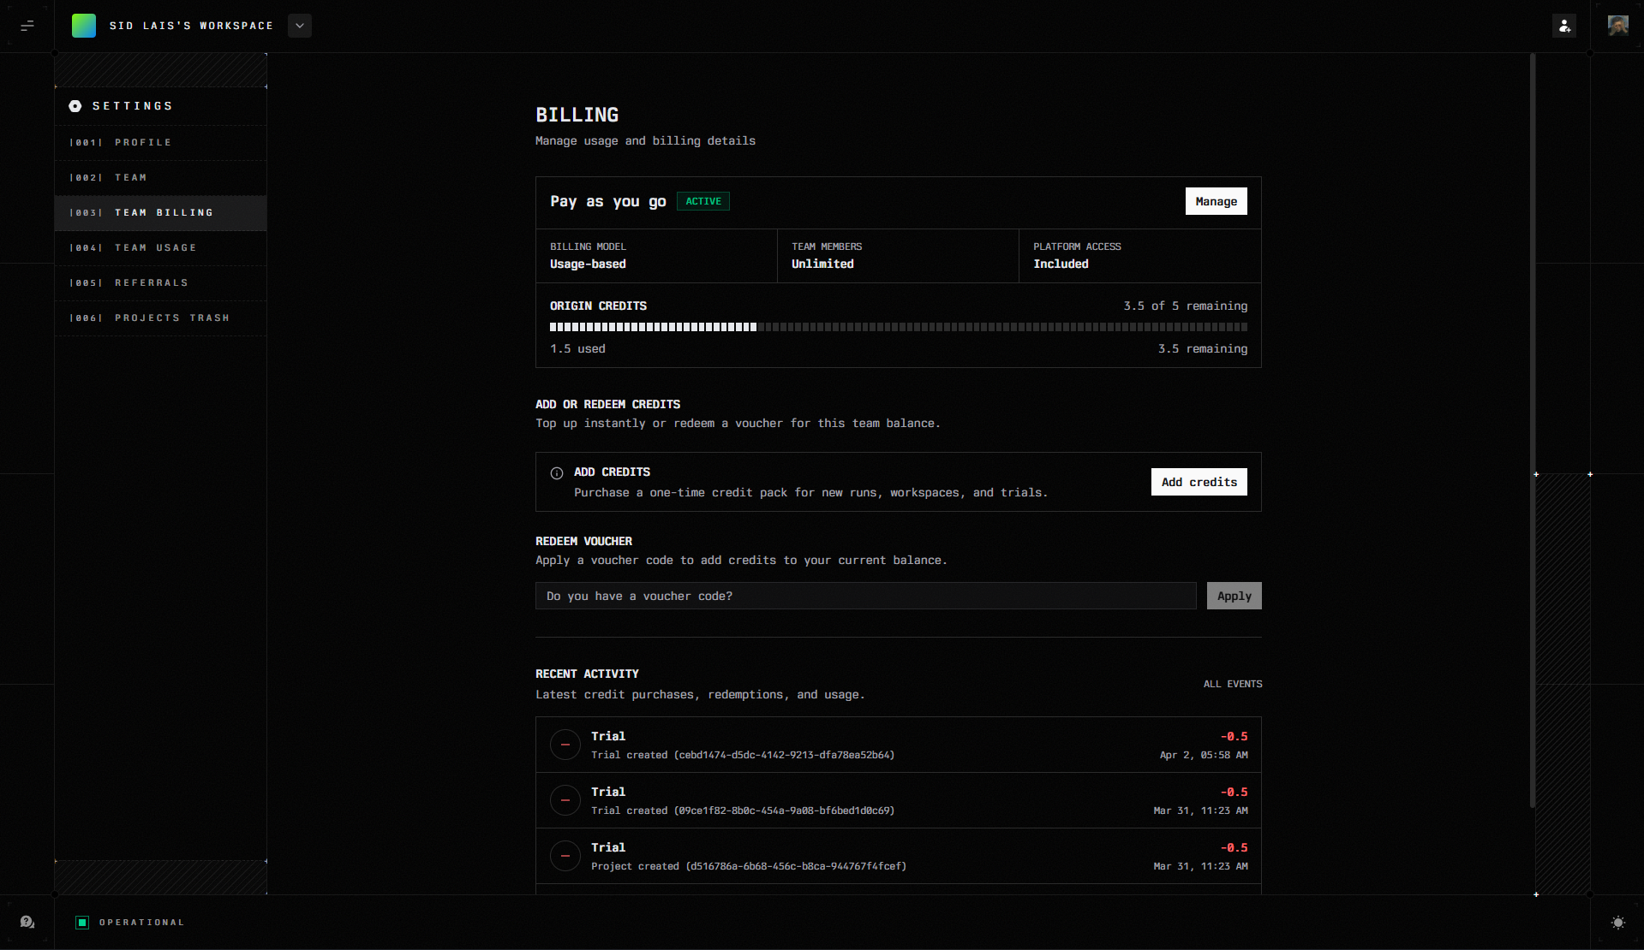
Task: Toggle the sidebar menu icon
Action: (x=27, y=26)
